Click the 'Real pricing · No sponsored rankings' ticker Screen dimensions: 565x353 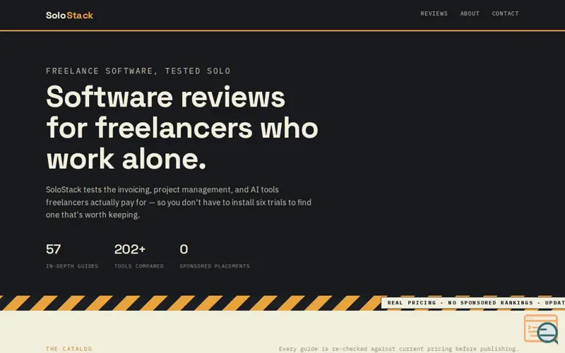[473, 303]
